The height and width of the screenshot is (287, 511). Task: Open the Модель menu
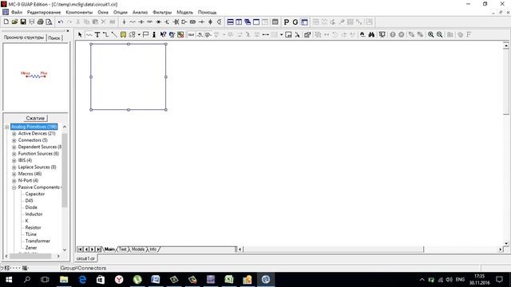point(184,12)
